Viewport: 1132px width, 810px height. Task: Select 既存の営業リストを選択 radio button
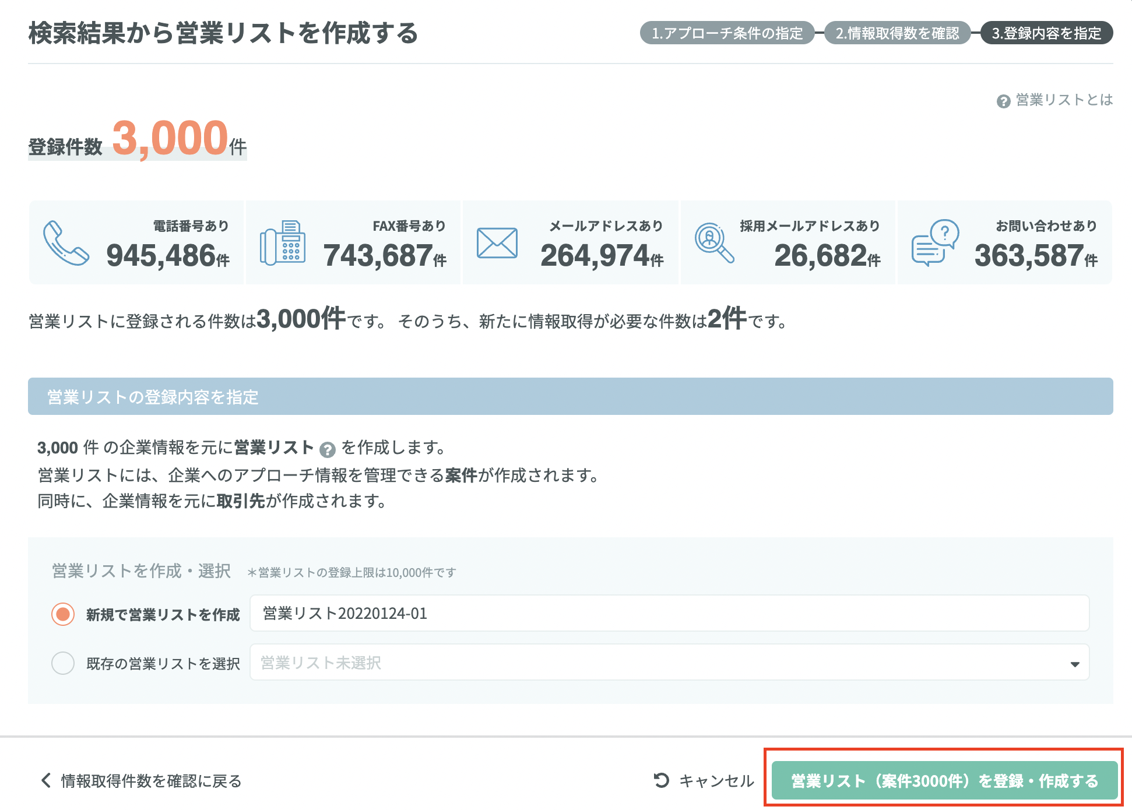63,663
